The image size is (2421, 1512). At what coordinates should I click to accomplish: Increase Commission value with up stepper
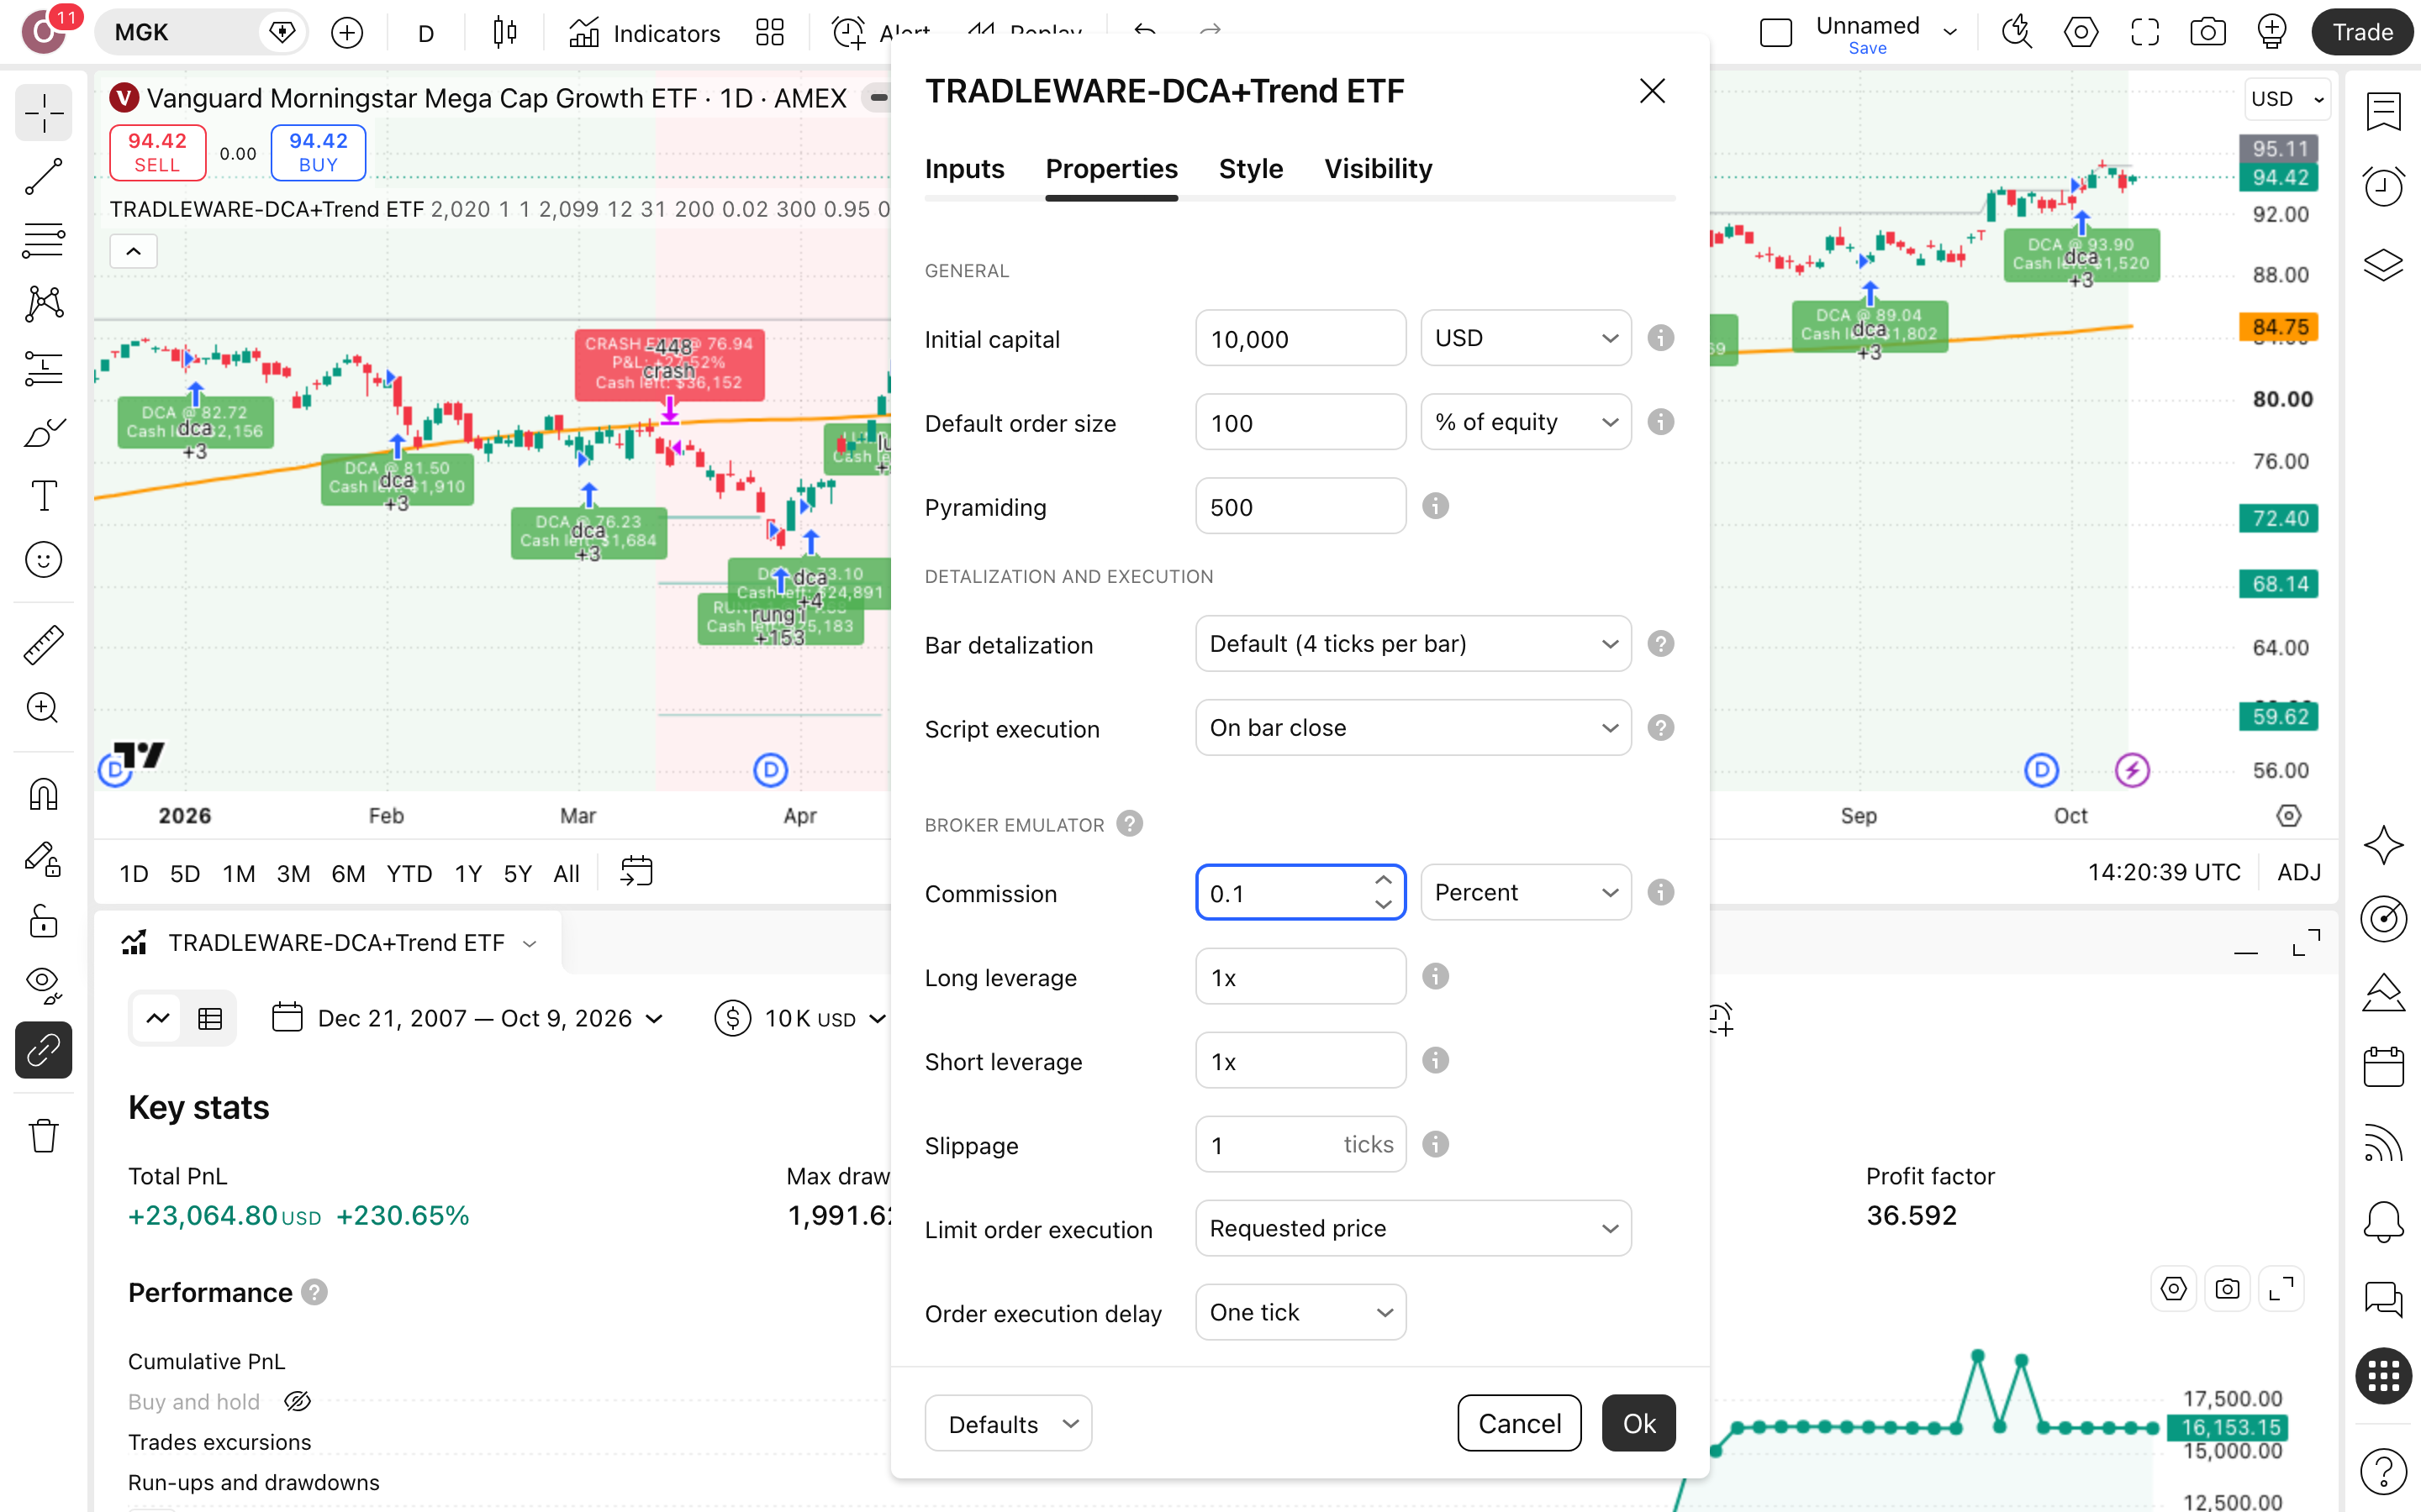tap(1383, 880)
